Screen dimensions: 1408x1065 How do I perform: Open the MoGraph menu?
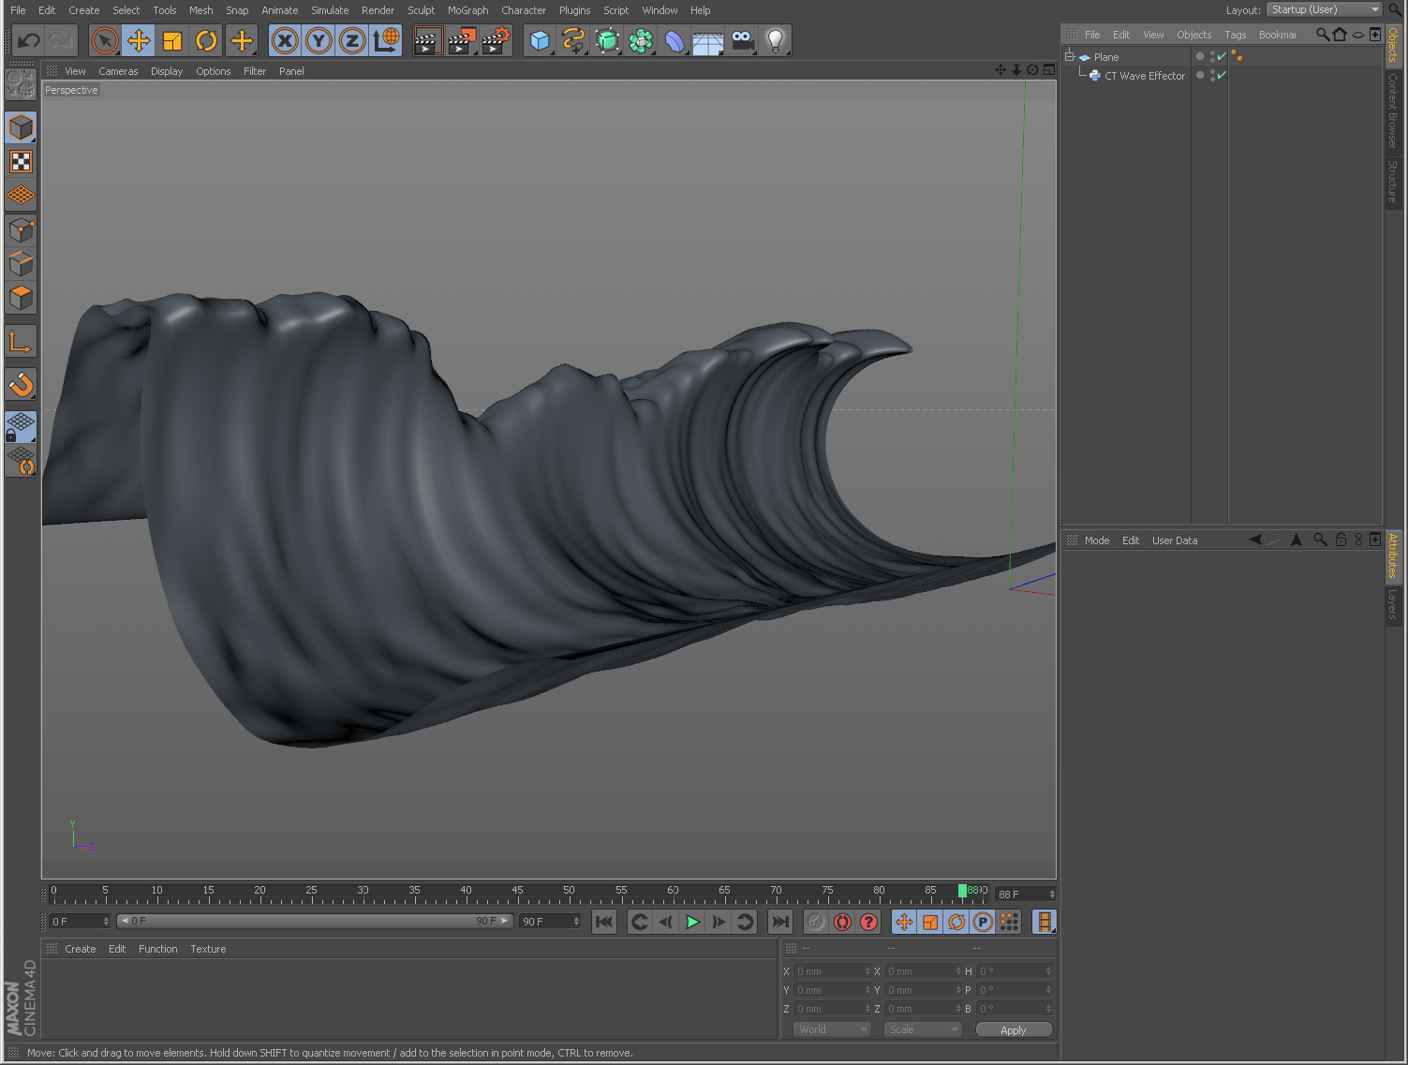tap(467, 10)
